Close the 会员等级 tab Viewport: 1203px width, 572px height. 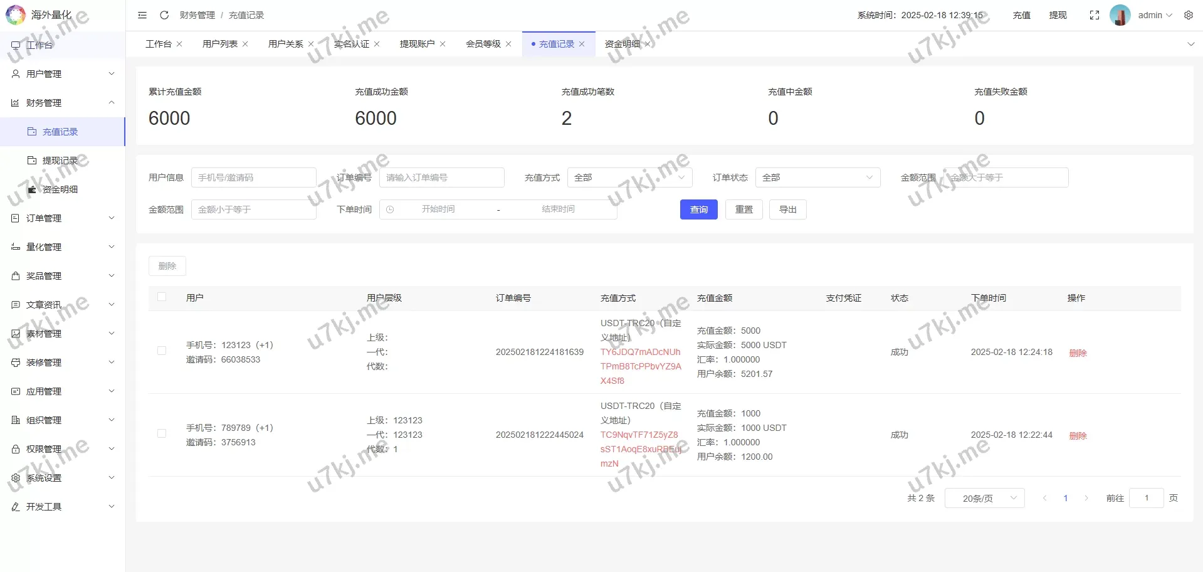pos(508,44)
